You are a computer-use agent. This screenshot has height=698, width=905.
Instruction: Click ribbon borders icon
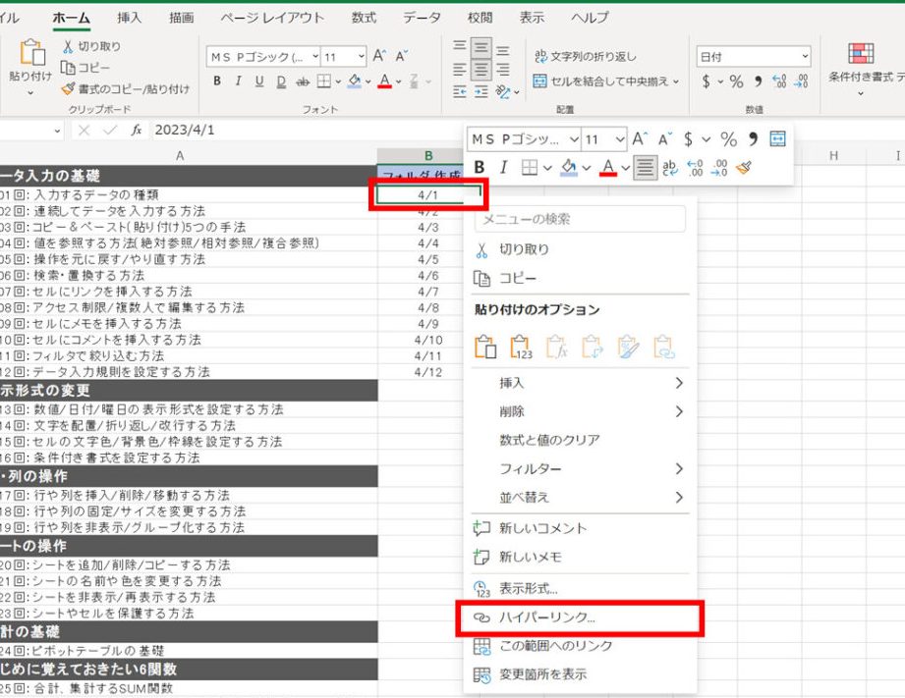324,81
